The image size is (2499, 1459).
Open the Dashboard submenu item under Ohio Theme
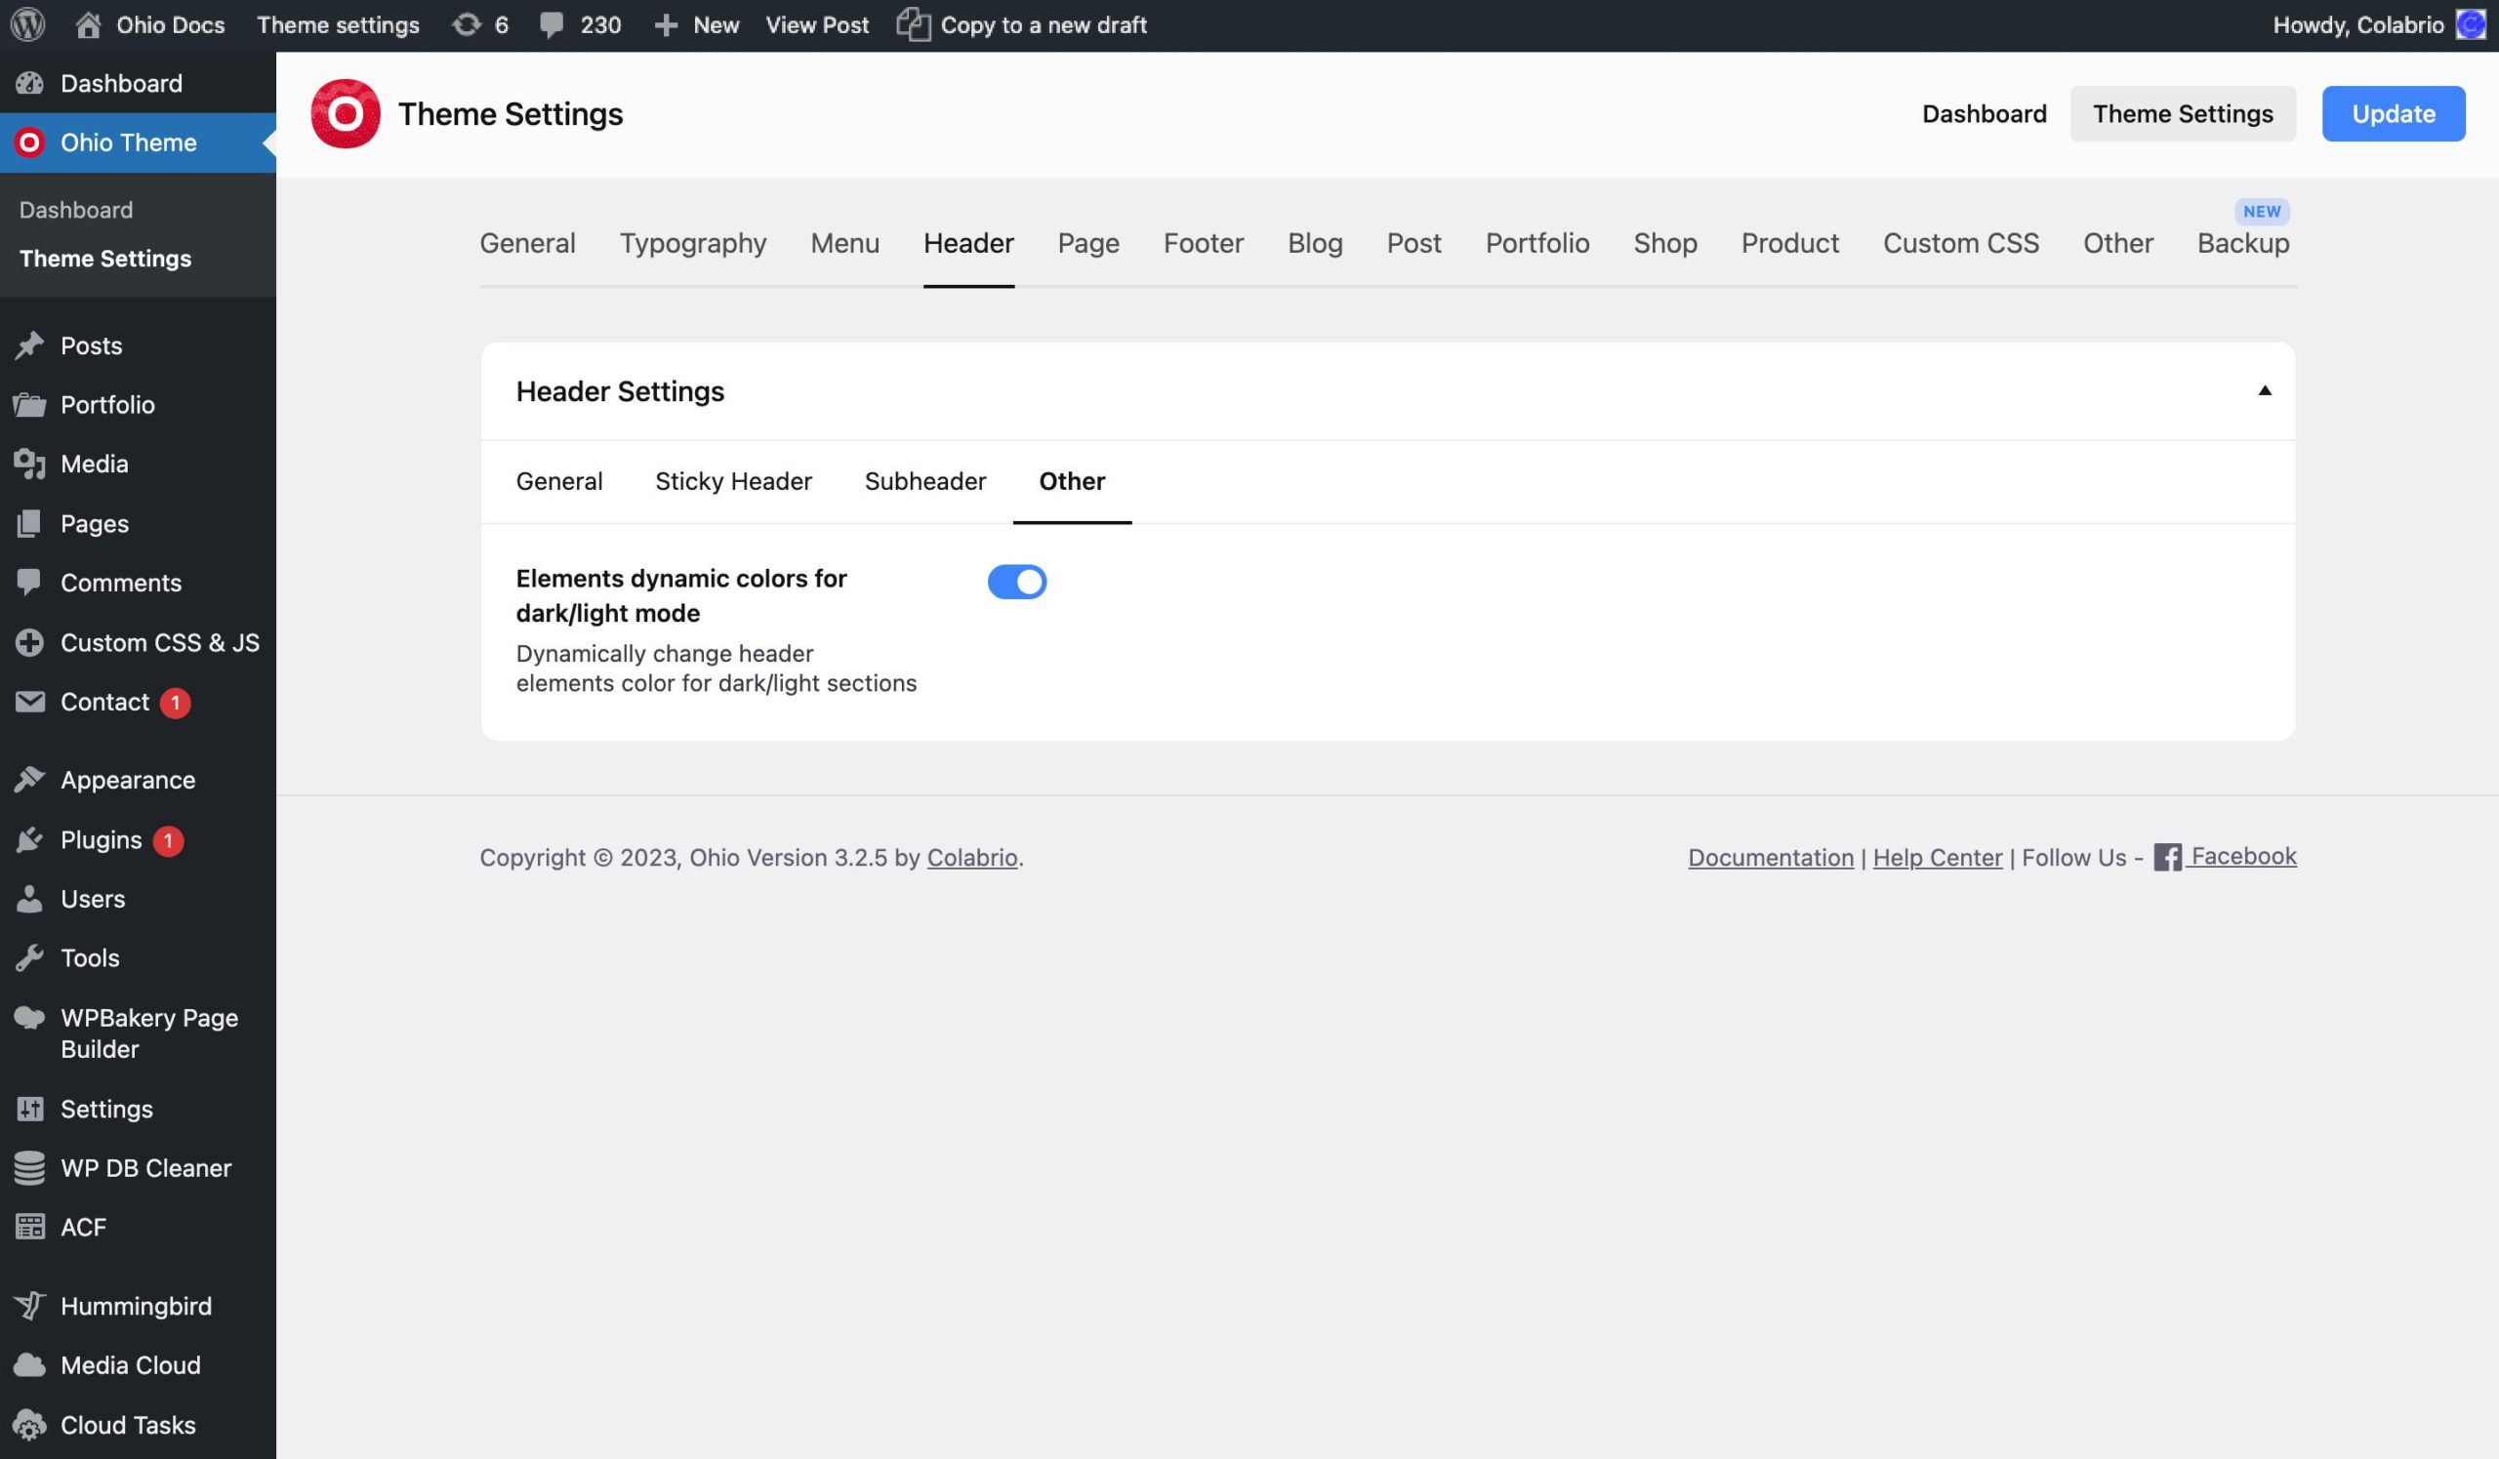pos(76,210)
